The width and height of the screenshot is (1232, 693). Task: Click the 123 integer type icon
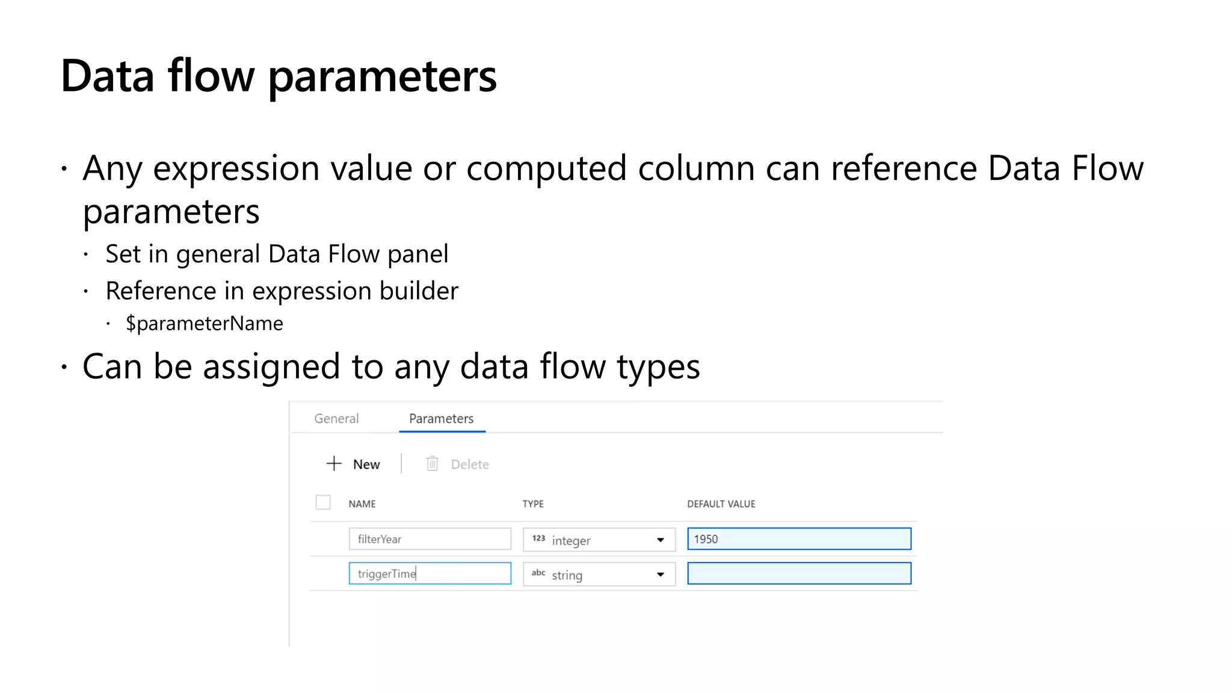[538, 538]
